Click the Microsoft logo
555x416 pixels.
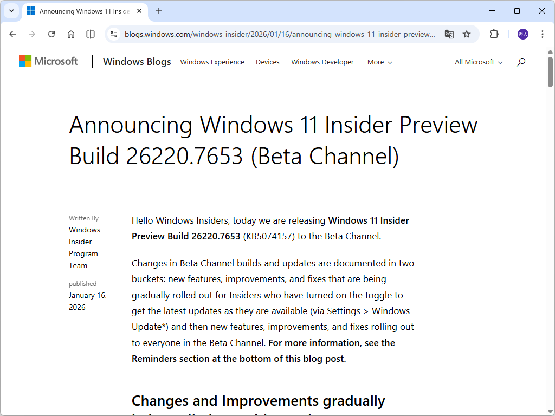(x=48, y=61)
